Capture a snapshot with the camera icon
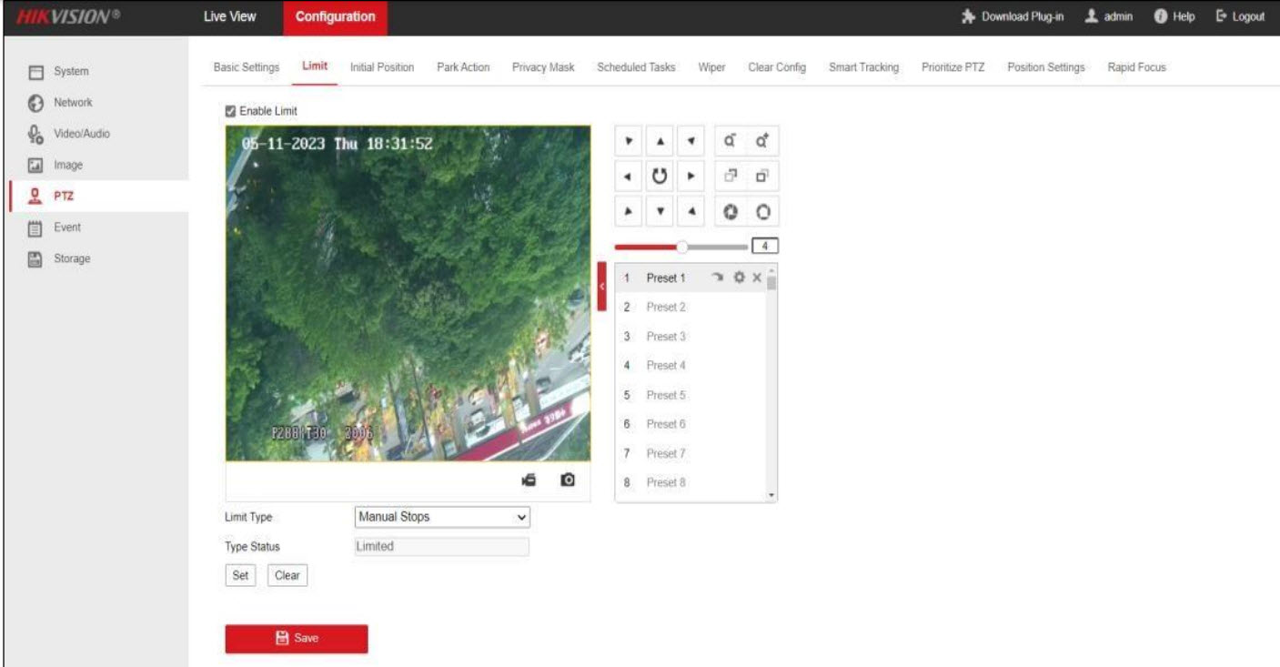The height and width of the screenshot is (667, 1280). click(568, 480)
